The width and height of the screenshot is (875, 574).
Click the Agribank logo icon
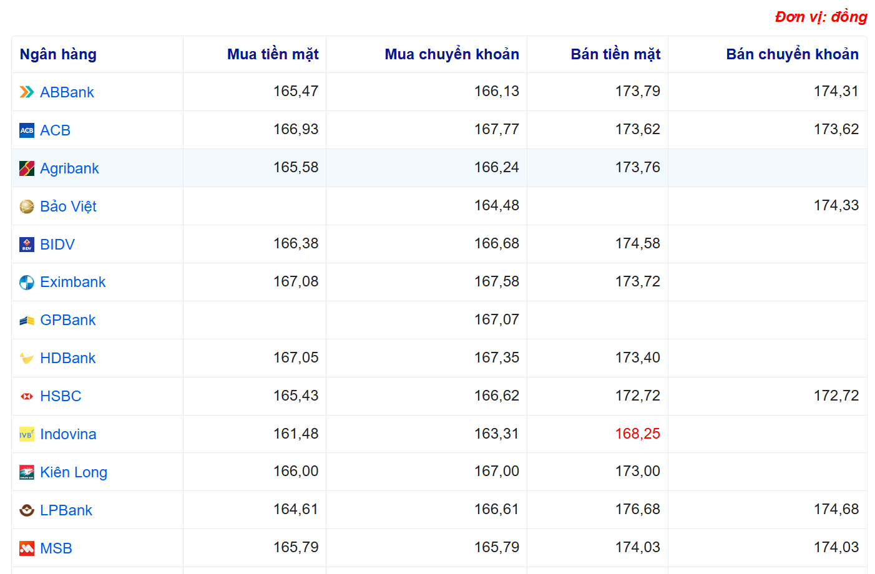coord(27,168)
